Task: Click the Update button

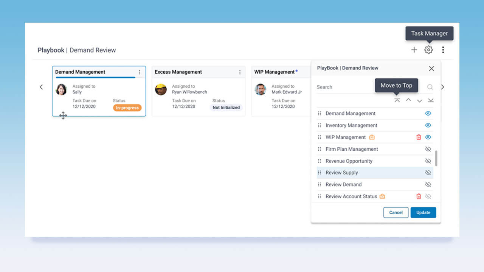Action: coord(423,212)
